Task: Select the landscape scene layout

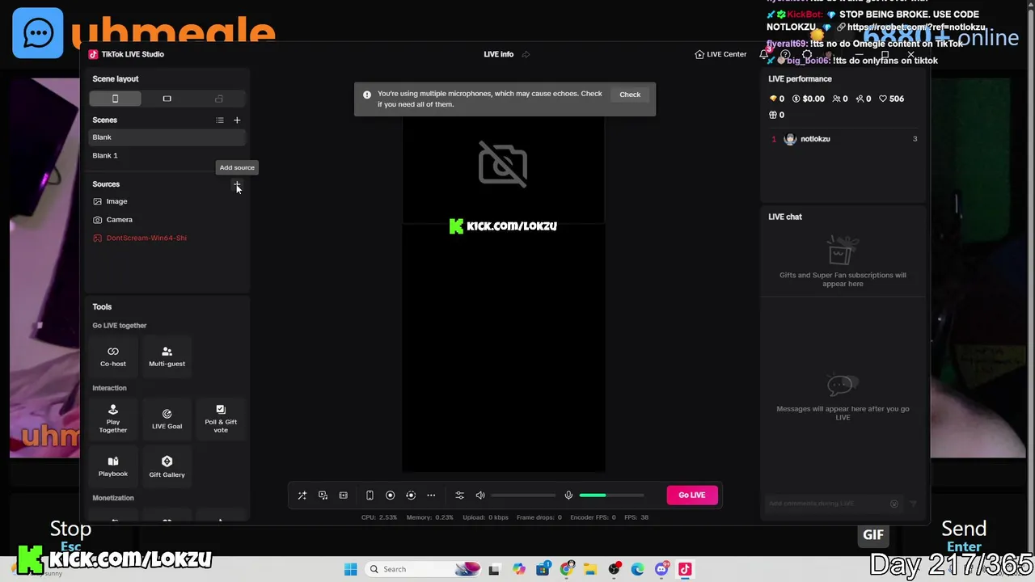Action: click(167, 99)
